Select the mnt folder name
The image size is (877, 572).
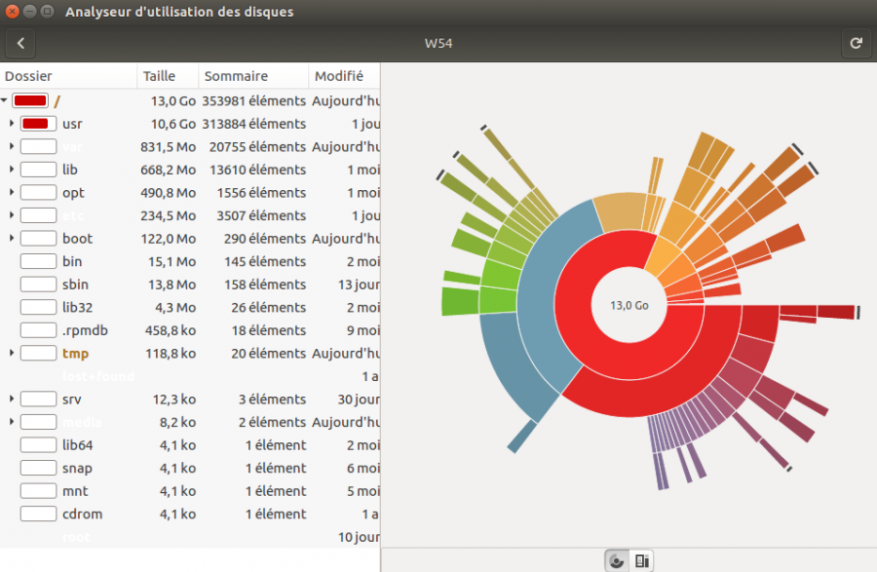tap(75, 491)
